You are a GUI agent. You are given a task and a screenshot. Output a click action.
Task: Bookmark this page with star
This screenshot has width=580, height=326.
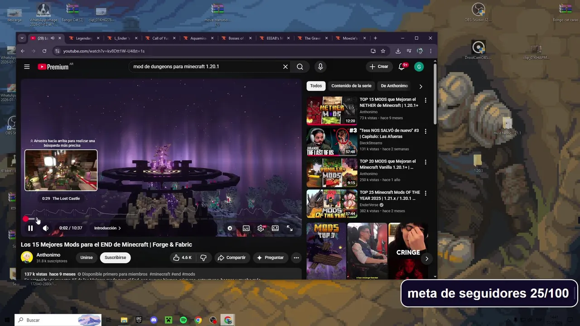383,51
